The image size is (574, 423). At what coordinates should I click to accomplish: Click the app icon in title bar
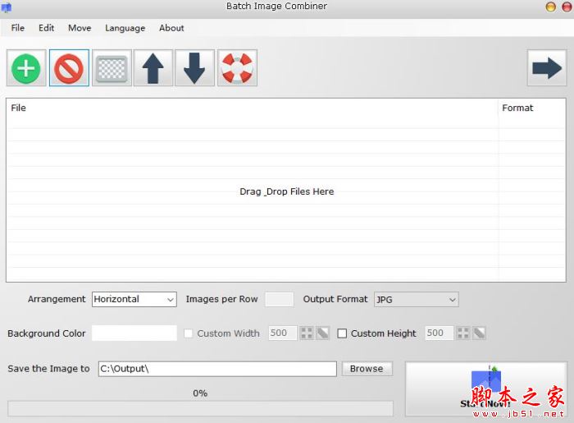pos(7,7)
